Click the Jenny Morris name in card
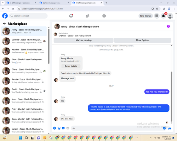This screenshot has height=141, width=177. [67, 59]
